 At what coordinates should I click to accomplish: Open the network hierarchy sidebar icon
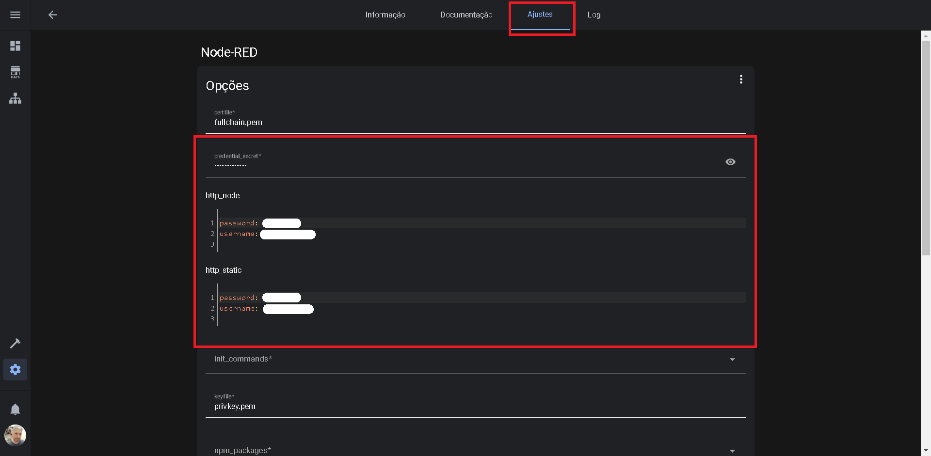(x=15, y=98)
